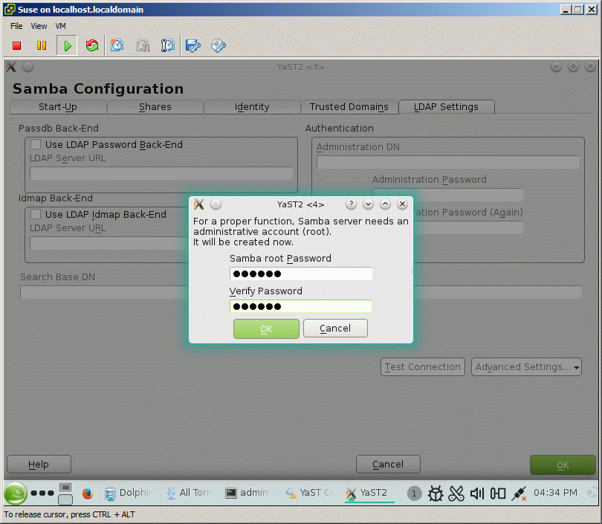The image size is (602, 524).
Task: Open the bug tray icon
Action: point(436,494)
